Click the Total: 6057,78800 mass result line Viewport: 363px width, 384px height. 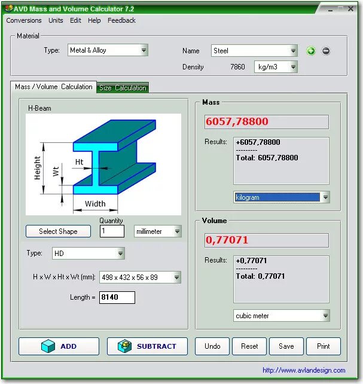[x=267, y=158]
